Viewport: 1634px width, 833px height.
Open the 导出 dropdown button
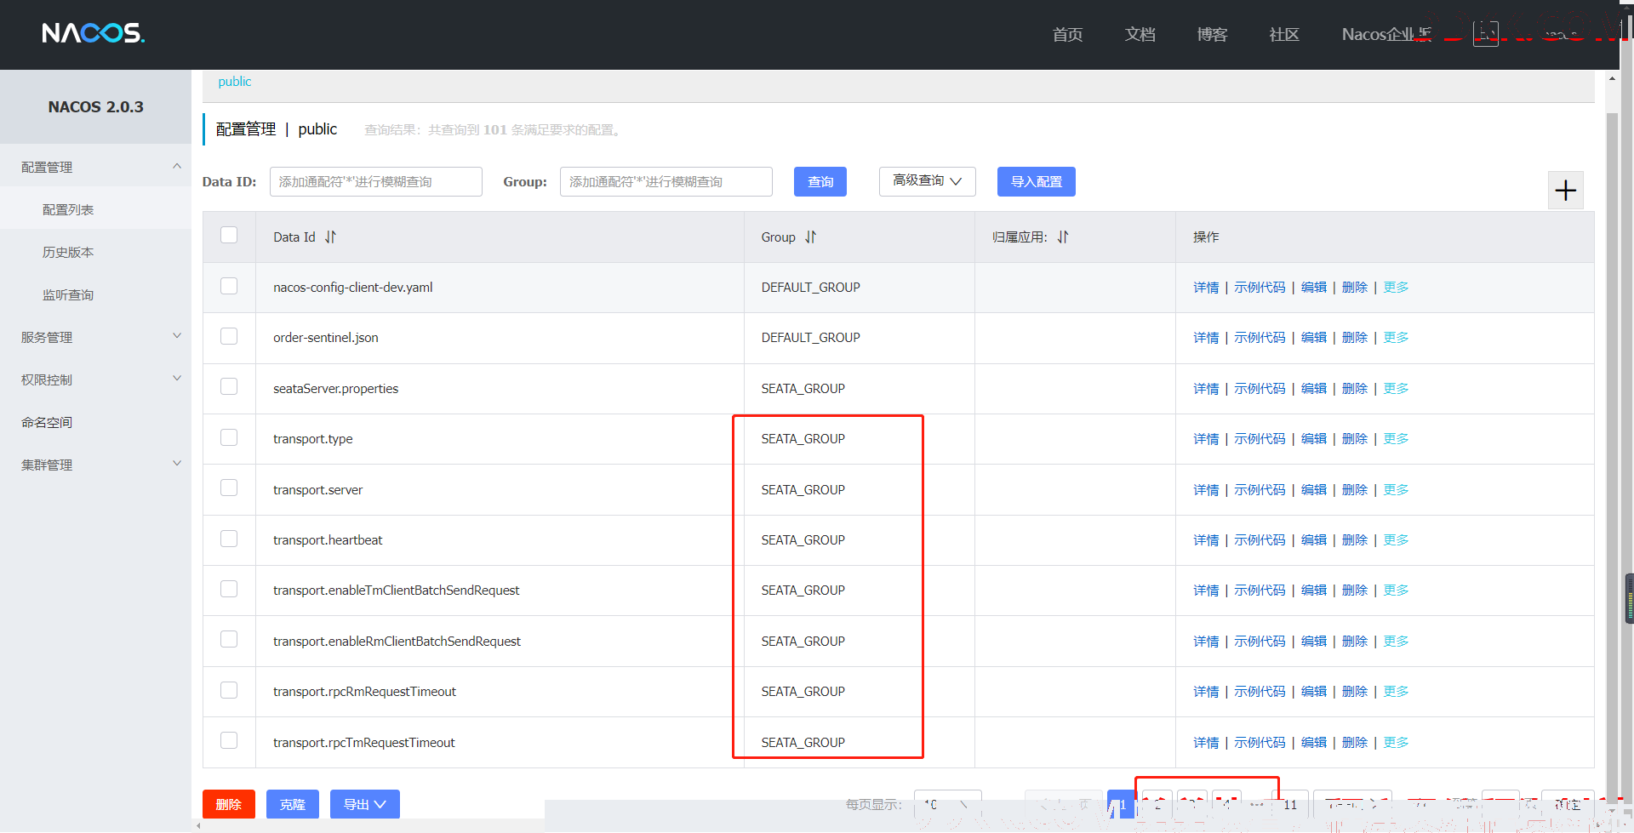[x=364, y=804]
